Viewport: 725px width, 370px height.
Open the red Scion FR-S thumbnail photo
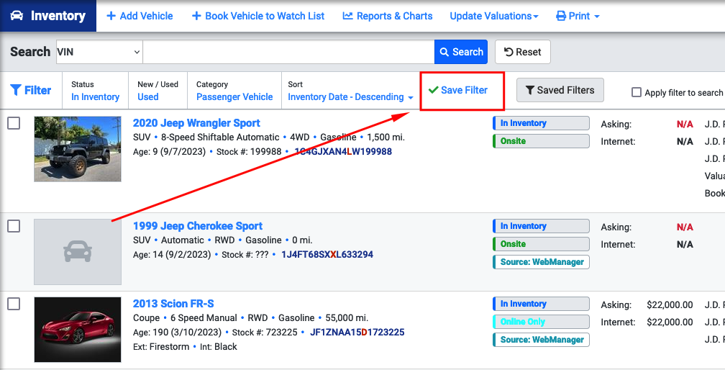(78, 329)
